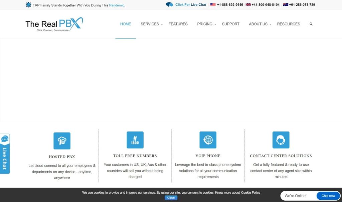Open the Support menu item
342x202 pixels.
tap(230, 24)
